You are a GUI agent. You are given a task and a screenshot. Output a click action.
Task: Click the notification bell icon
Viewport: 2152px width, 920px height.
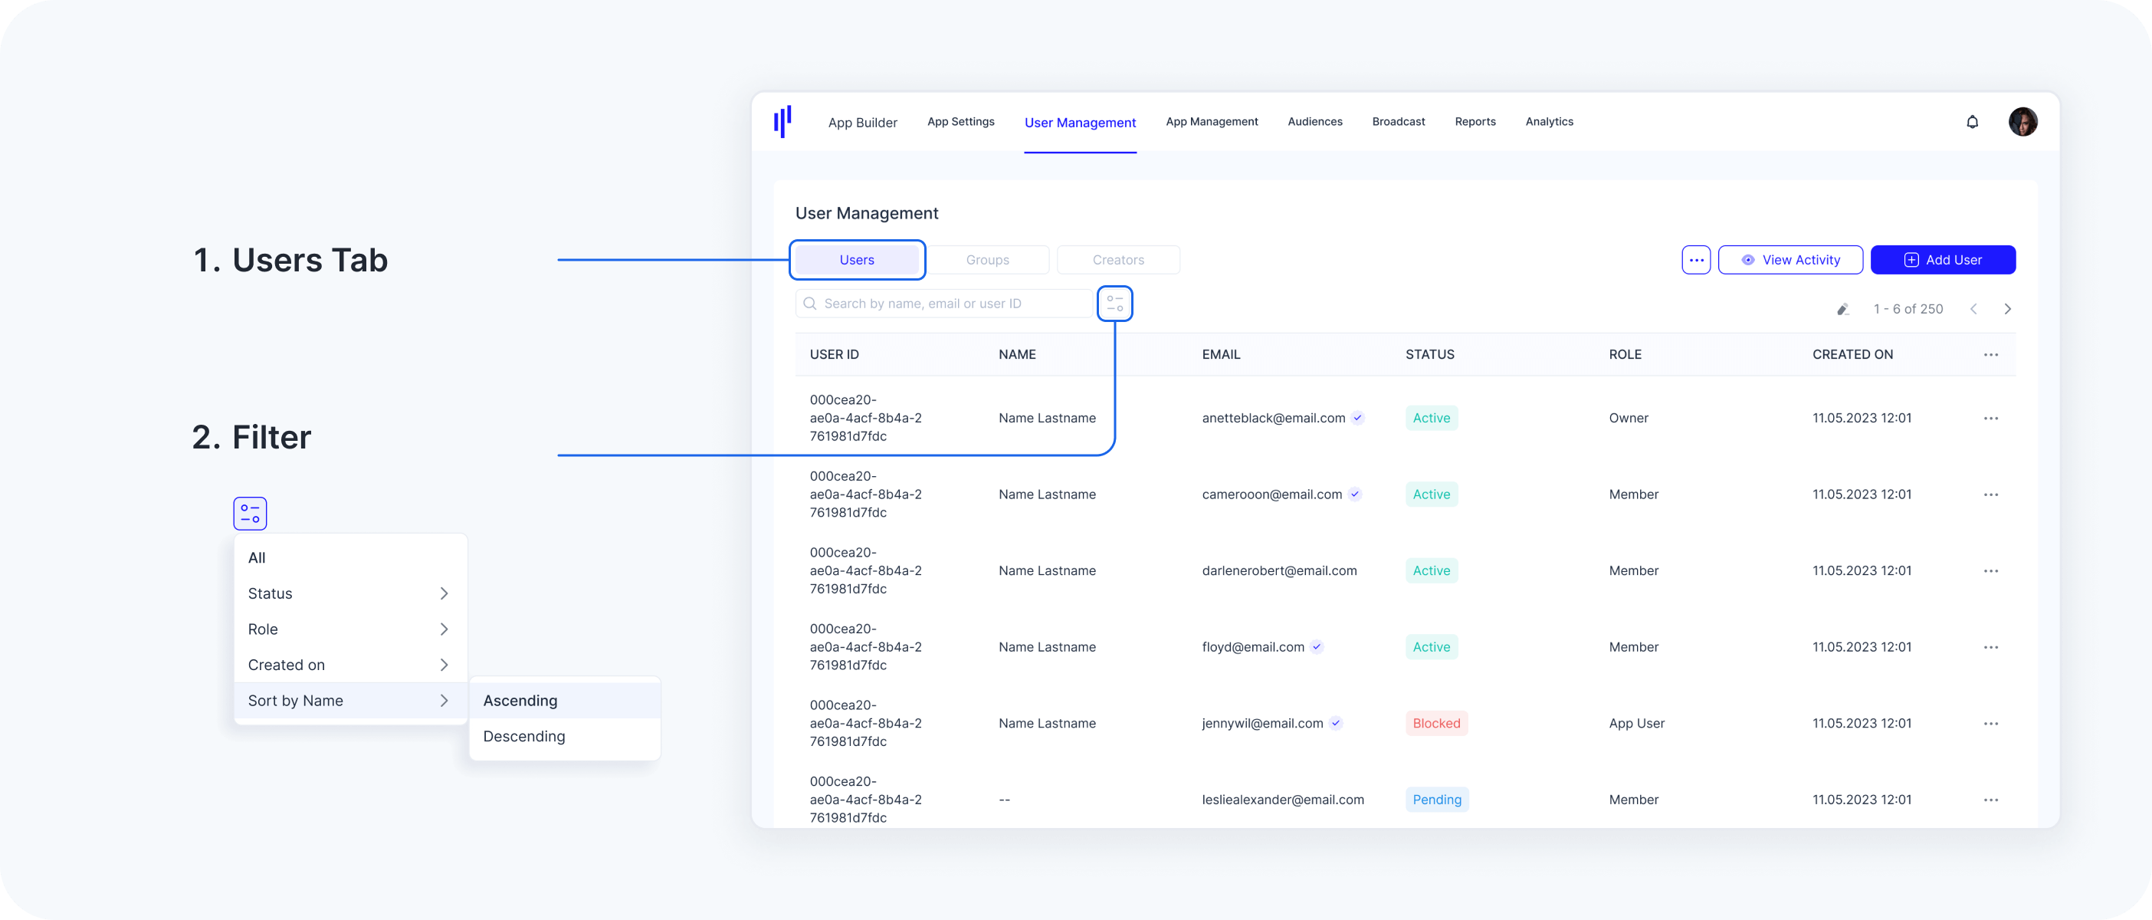click(x=1972, y=122)
